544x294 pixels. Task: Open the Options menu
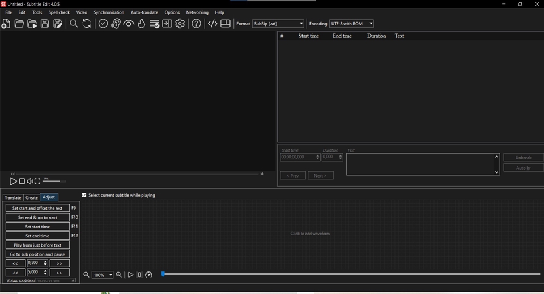172,12
